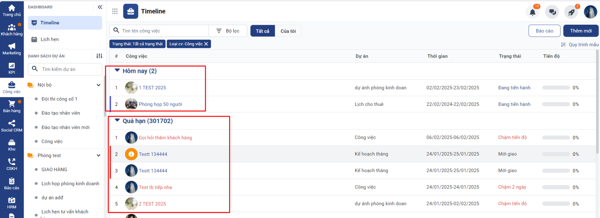
Task: Collapse the 'Hôm nay (2)' group
Action: click(x=117, y=70)
